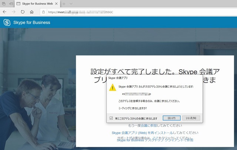Expand the tab preview chevron
This screenshot has width=237, height=150.
point(71,4)
